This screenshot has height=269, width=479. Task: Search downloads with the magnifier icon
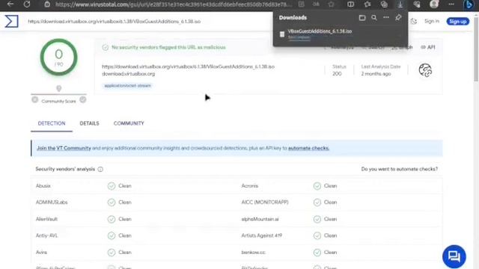[374, 18]
